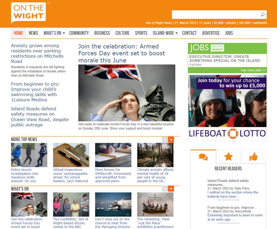Open the Ofsted inspections clipboard thumbnail

coord(71,155)
